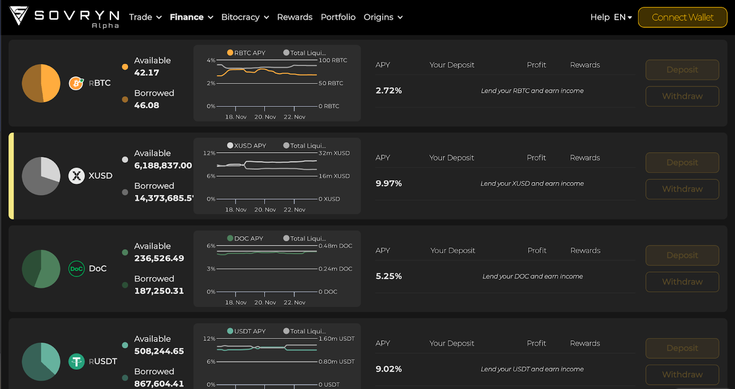Click Deposit for DoC
The width and height of the screenshot is (735, 389).
(682, 256)
